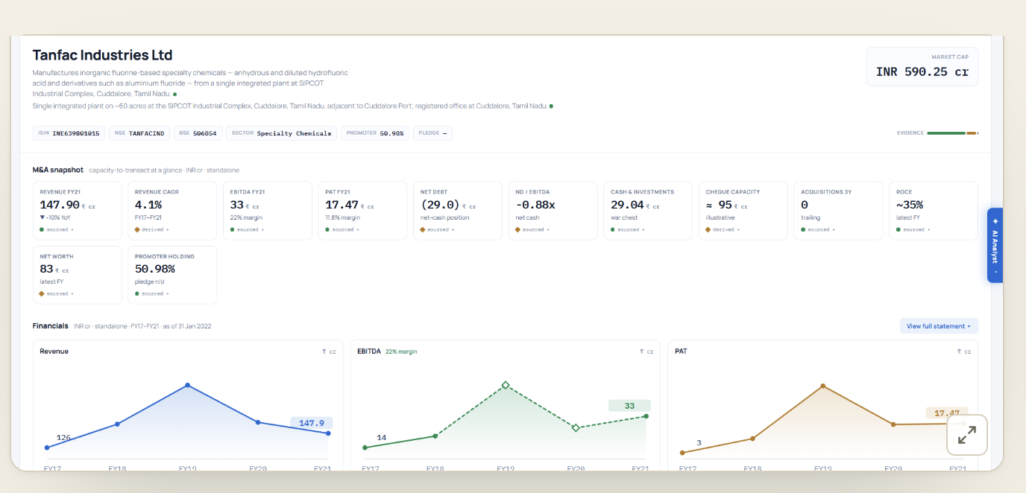Expand sourced details under EBITDA FY21
This screenshot has width=1026, height=493.
point(248,229)
